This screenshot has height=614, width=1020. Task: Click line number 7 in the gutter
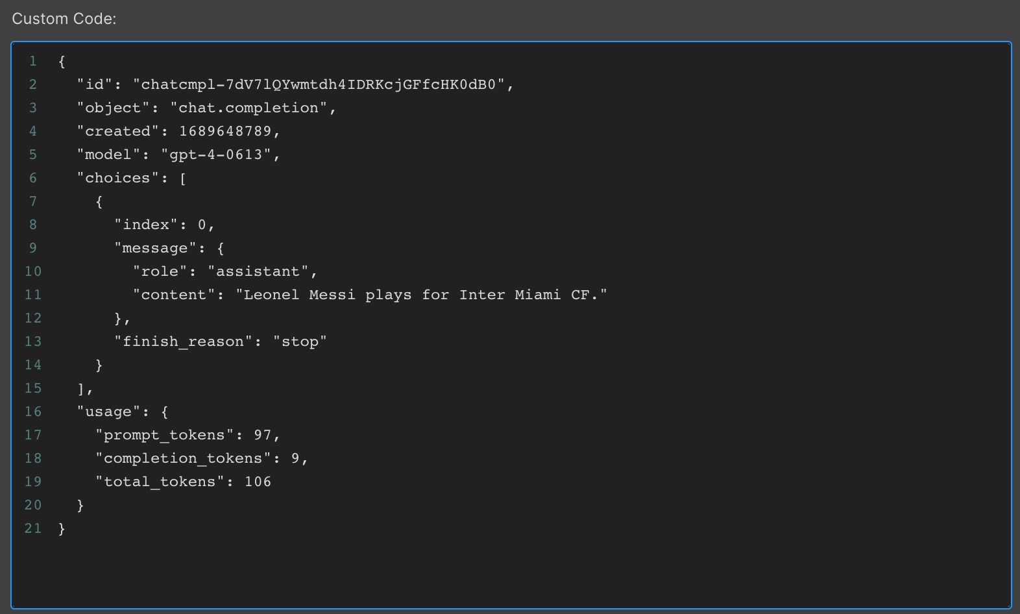(x=33, y=201)
